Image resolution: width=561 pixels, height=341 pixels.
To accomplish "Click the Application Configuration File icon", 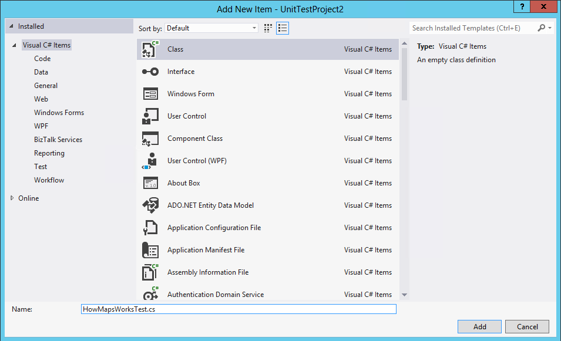I will coord(150,228).
